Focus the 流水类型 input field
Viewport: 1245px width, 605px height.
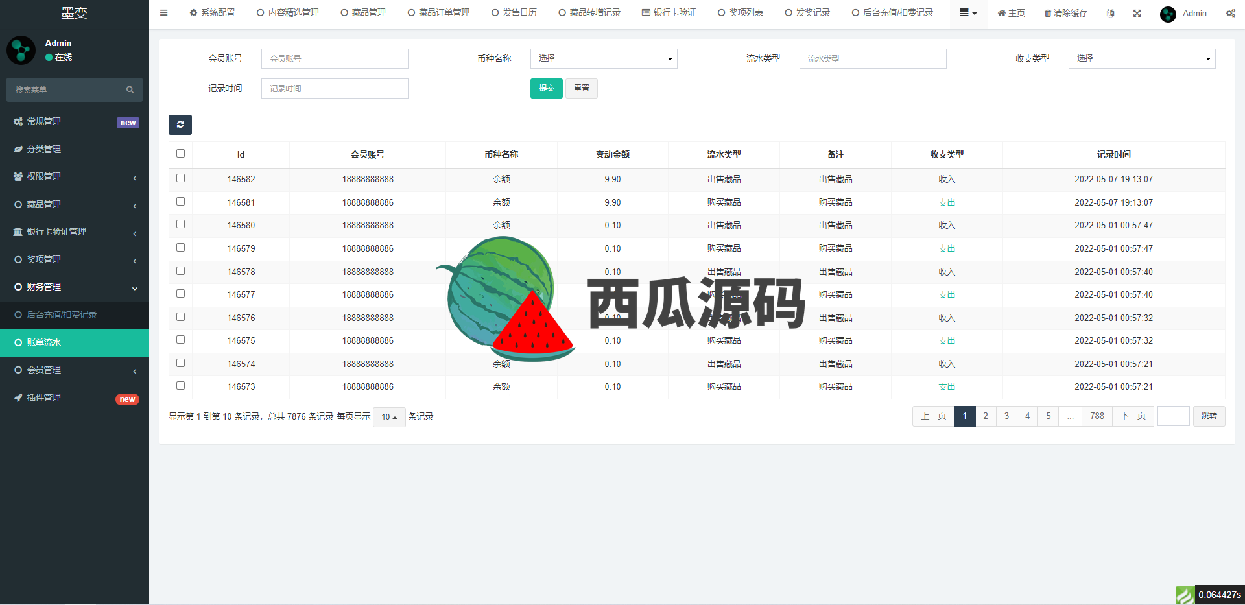tap(873, 58)
